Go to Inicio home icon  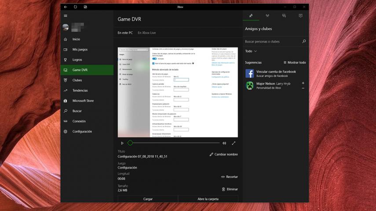tap(66, 39)
